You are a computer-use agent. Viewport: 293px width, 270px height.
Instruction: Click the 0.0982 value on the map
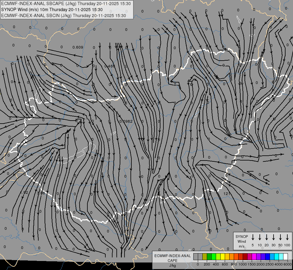126,121
